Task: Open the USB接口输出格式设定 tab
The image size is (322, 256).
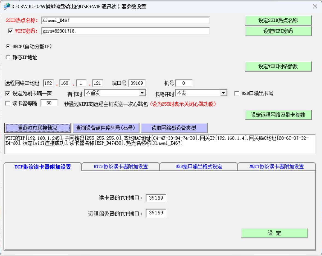Action: 199,167
